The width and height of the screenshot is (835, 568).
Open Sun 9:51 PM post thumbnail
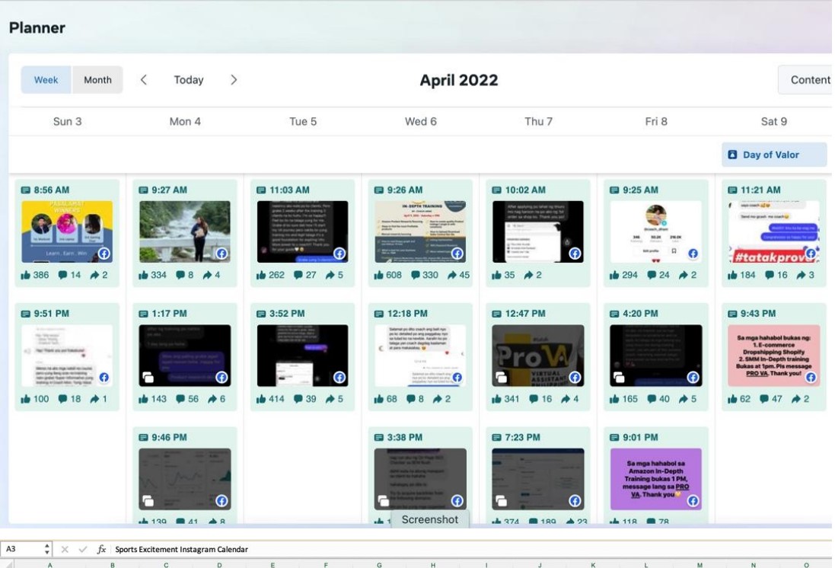pyautogui.click(x=67, y=356)
